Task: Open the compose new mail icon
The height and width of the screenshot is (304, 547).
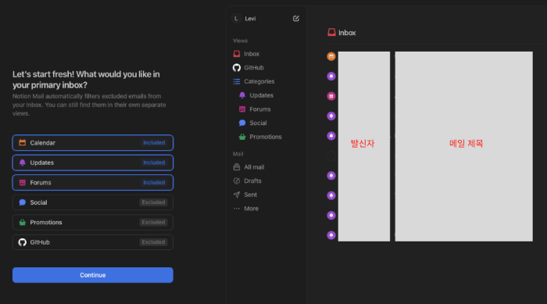Action: click(296, 19)
